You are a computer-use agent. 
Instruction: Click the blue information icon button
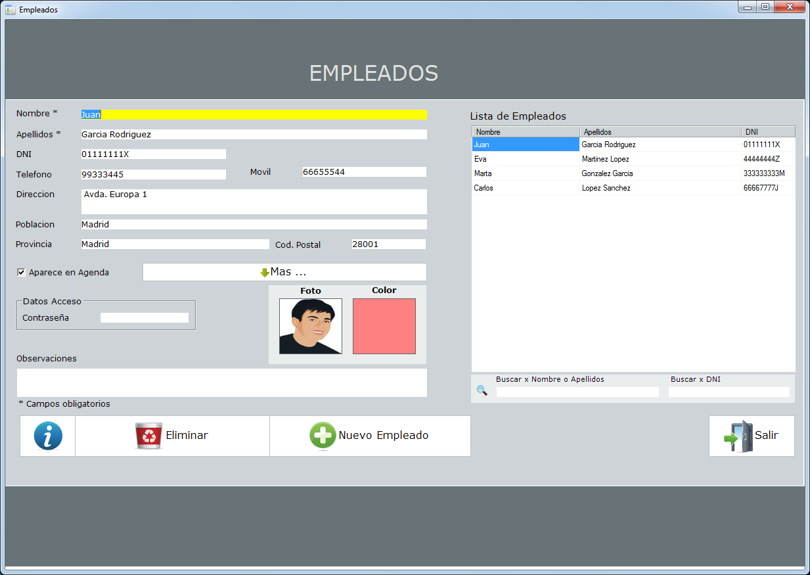pos(48,436)
